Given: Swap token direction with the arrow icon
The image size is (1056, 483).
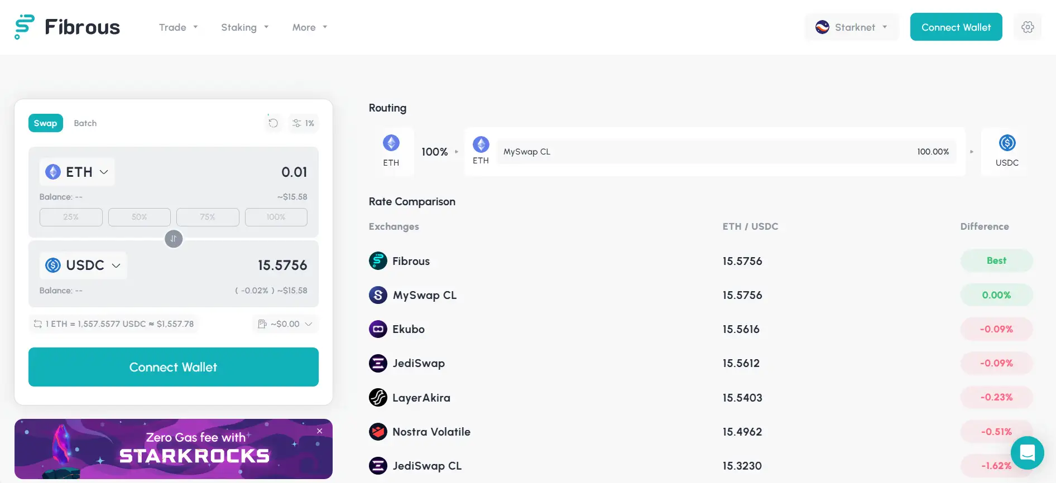Looking at the screenshot, I should tap(174, 239).
